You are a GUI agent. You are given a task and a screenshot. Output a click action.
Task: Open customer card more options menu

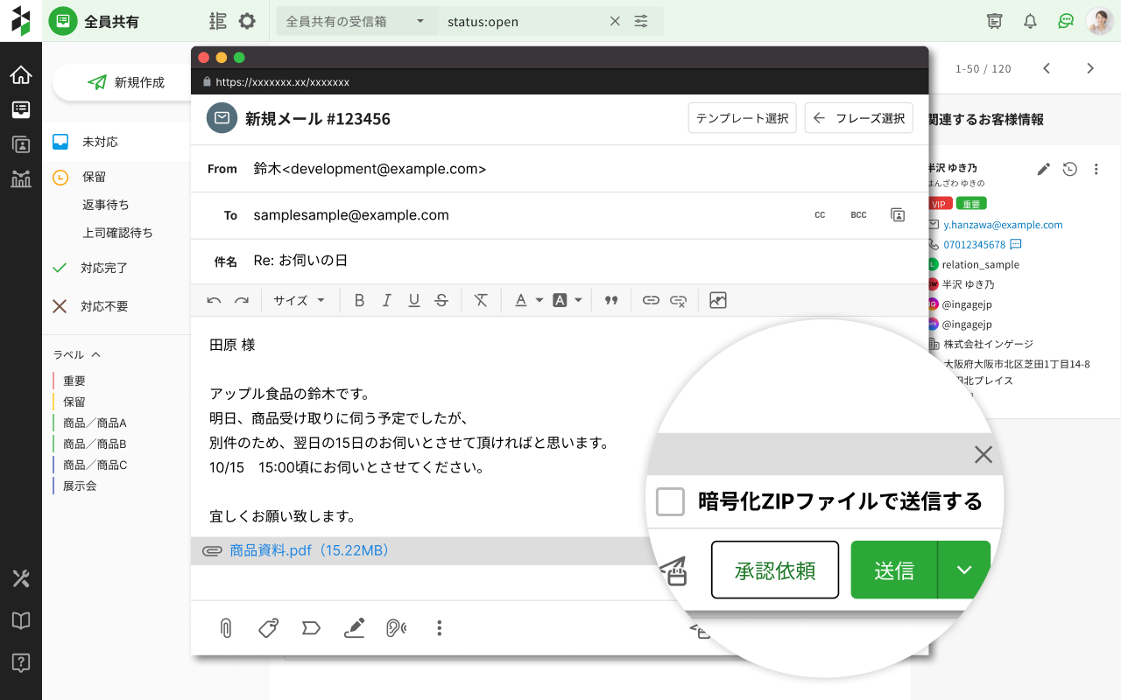click(1096, 169)
